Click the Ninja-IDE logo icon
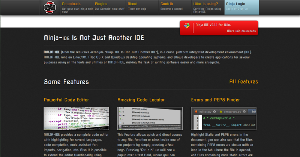300x157 pixels. coord(50,7)
